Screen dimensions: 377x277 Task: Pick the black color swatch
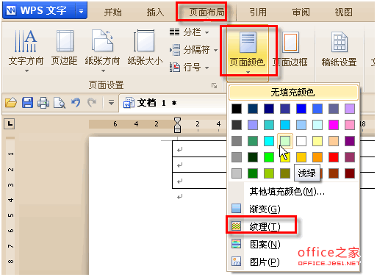pyautogui.click(x=237, y=109)
